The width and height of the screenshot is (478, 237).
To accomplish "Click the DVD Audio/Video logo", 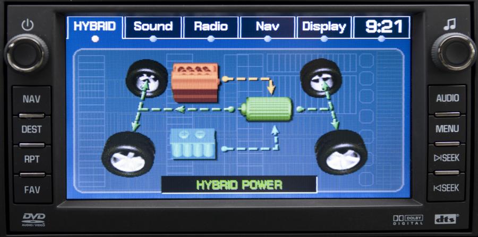I will pyautogui.click(x=33, y=220).
